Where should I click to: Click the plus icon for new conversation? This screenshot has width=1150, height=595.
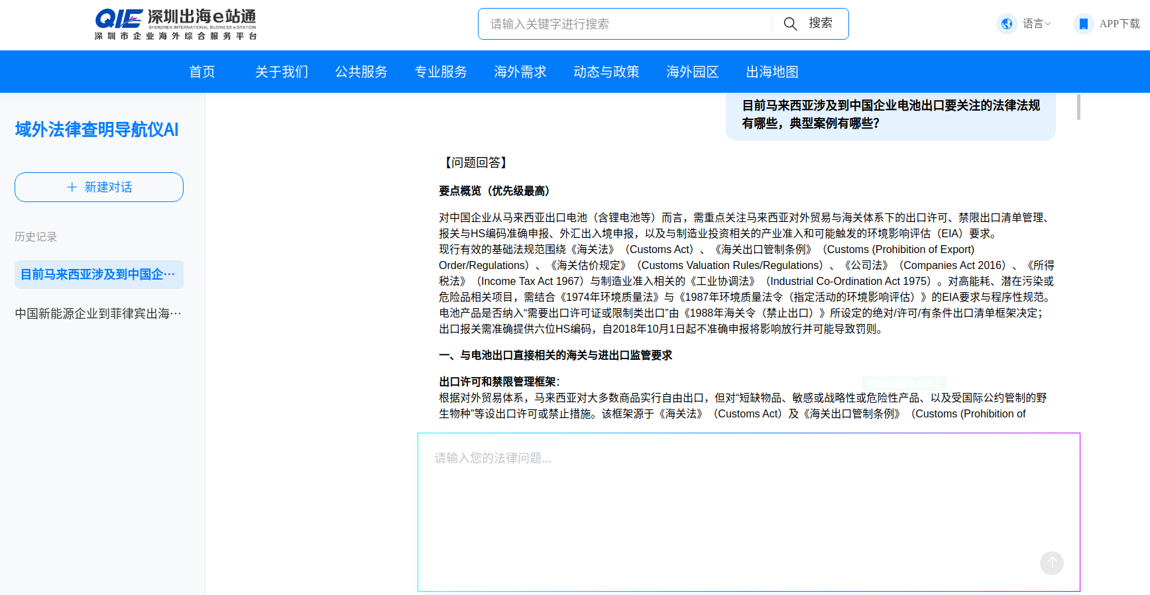[72, 188]
